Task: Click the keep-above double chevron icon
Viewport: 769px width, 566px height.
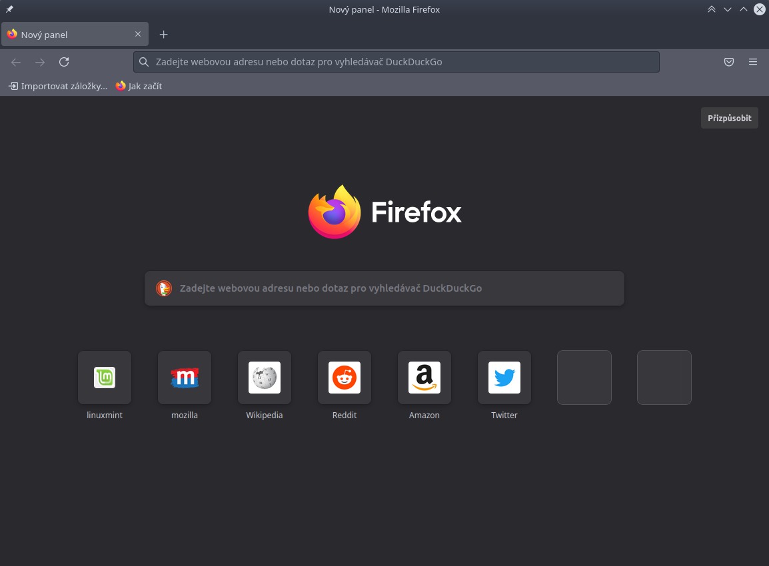Action: (712, 9)
